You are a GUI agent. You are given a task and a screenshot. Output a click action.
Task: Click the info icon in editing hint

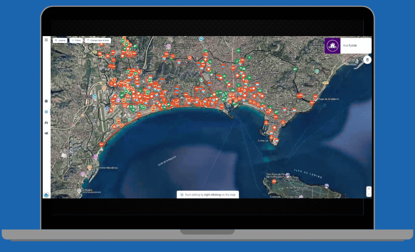point(182,195)
